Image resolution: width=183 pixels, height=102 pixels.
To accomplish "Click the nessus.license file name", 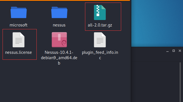I will 18,52.
